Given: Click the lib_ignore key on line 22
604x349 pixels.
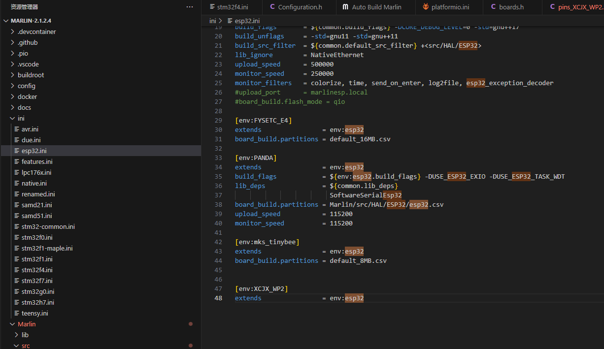Looking at the screenshot, I should [254, 55].
